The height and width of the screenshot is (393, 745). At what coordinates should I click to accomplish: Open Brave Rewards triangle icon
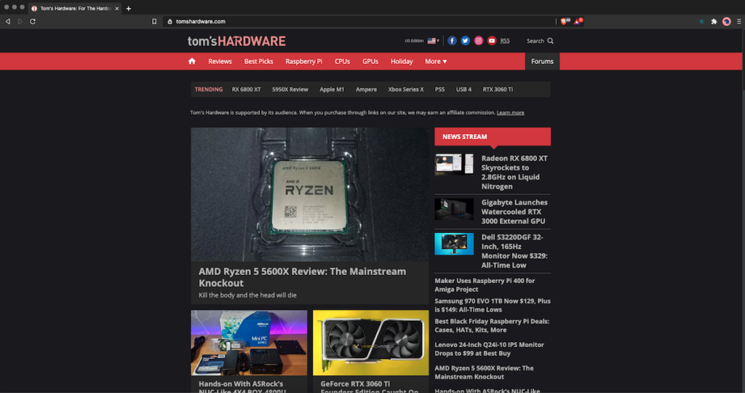(578, 21)
